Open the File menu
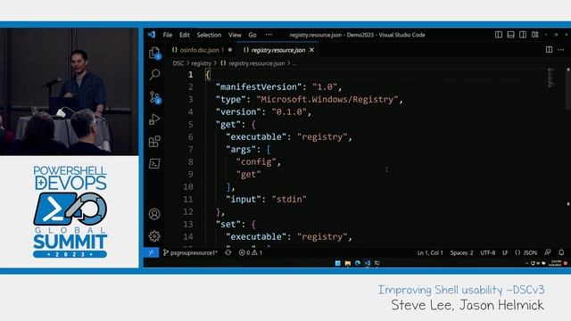This screenshot has height=321, width=571. click(168, 35)
